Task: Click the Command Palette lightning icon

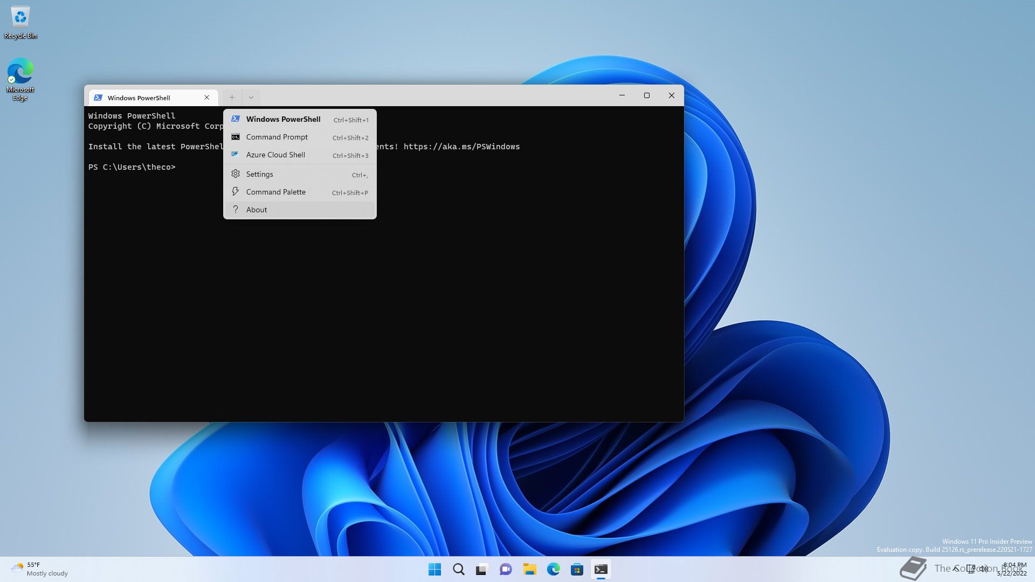Action: click(235, 192)
